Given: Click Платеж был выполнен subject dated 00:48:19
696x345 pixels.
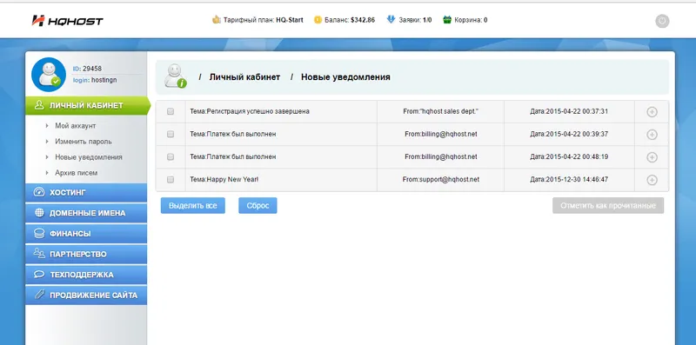Looking at the screenshot, I should coord(232,157).
